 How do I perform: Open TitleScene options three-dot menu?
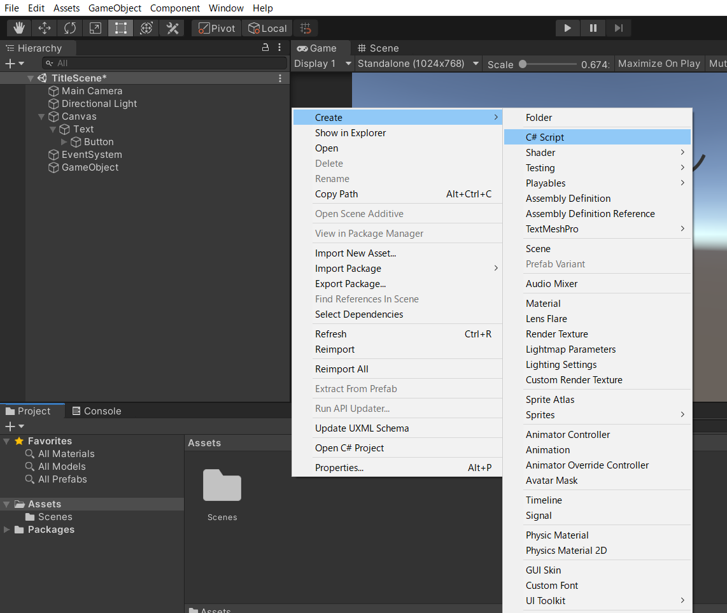280,78
